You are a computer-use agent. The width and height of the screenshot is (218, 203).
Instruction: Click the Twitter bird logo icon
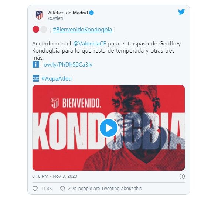tap(181, 12)
